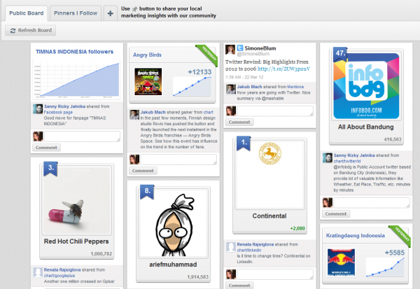View Angry Birds game thumbnail
The width and height of the screenshot is (420, 289).
point(148,82)
